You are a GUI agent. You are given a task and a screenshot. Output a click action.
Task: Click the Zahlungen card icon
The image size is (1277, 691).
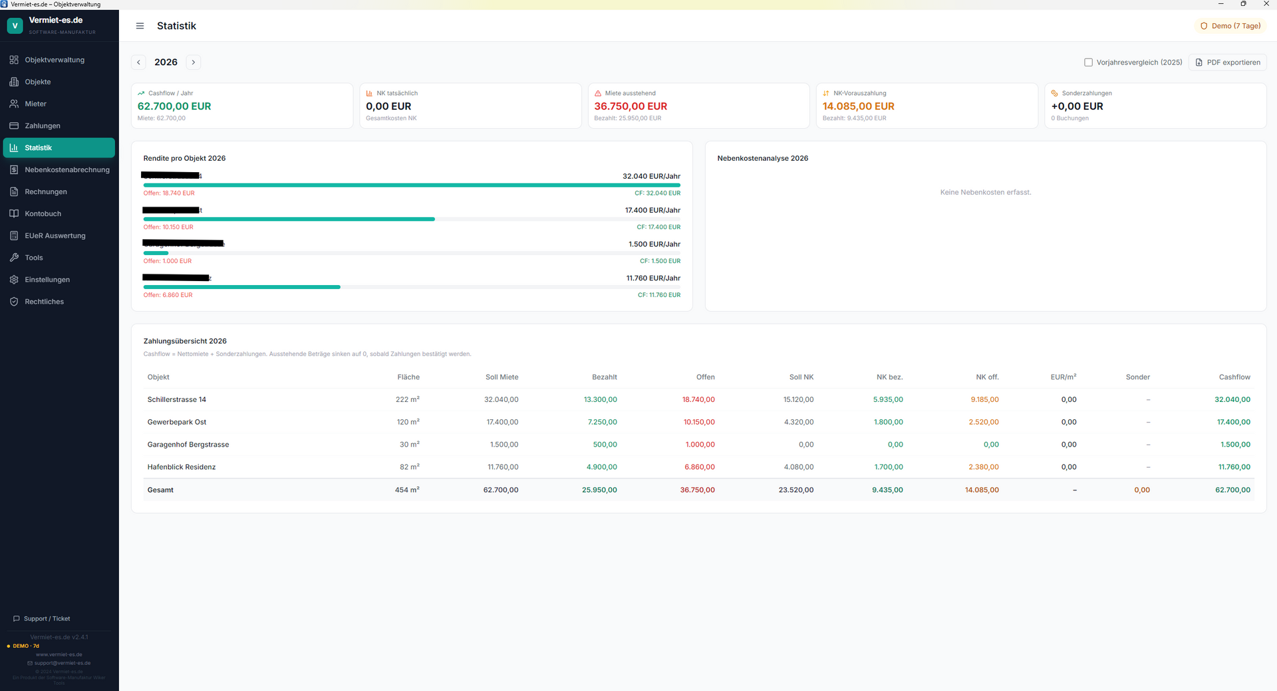coord(14,126)
